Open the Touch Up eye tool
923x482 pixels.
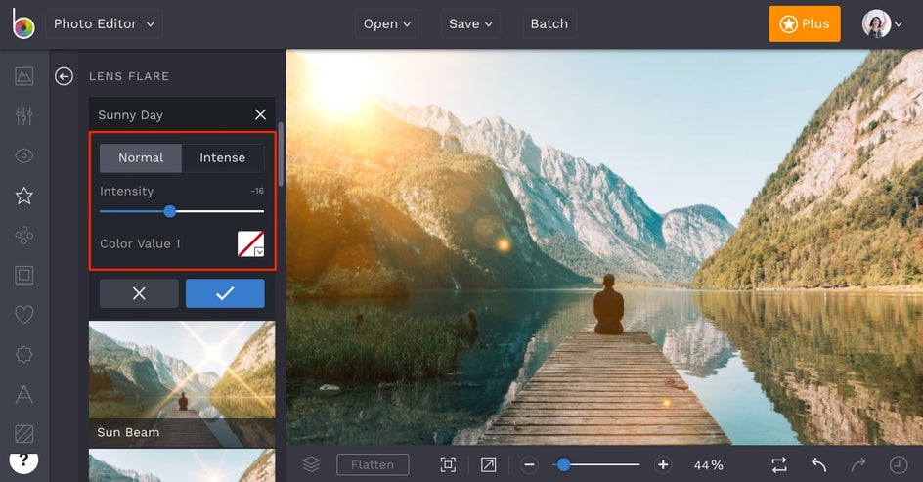tap(24, 156)
